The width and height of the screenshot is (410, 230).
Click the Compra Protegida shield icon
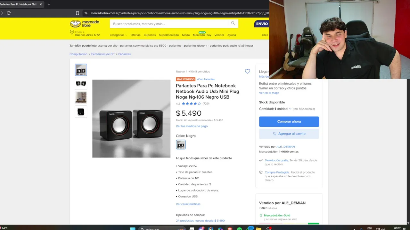coord(261,172)
